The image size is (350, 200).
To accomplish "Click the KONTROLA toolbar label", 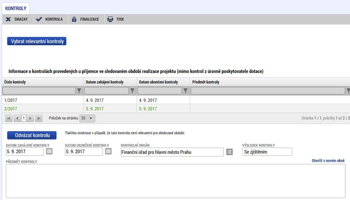I will coord(54,19).
